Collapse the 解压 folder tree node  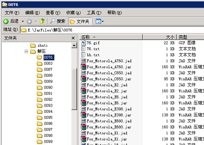[x=26, y=51]
